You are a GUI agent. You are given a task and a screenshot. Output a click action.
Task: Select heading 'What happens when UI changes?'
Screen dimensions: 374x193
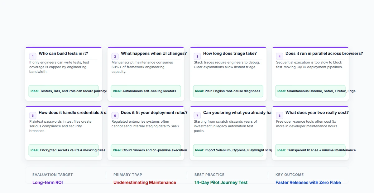tap(154, 54)
